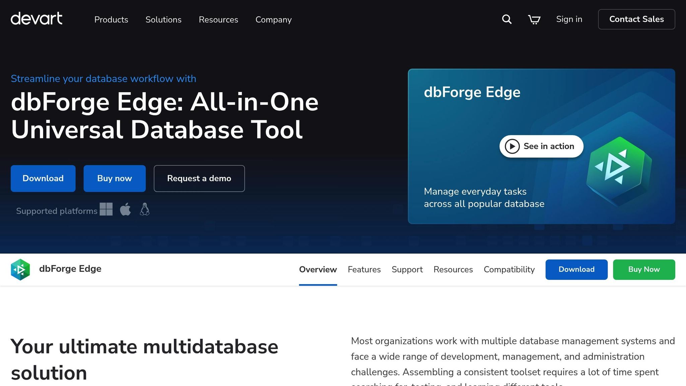Expand the Solutions menu
This screenshot has height=386, width=686.
(163, 19)
